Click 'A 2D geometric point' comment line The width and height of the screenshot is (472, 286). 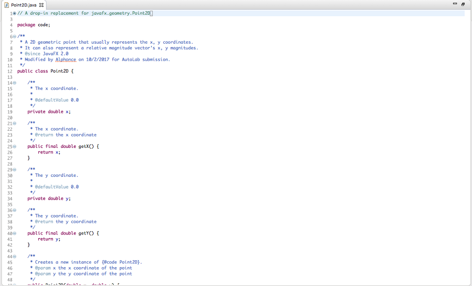pyautogui.click(x=109, y=42)
